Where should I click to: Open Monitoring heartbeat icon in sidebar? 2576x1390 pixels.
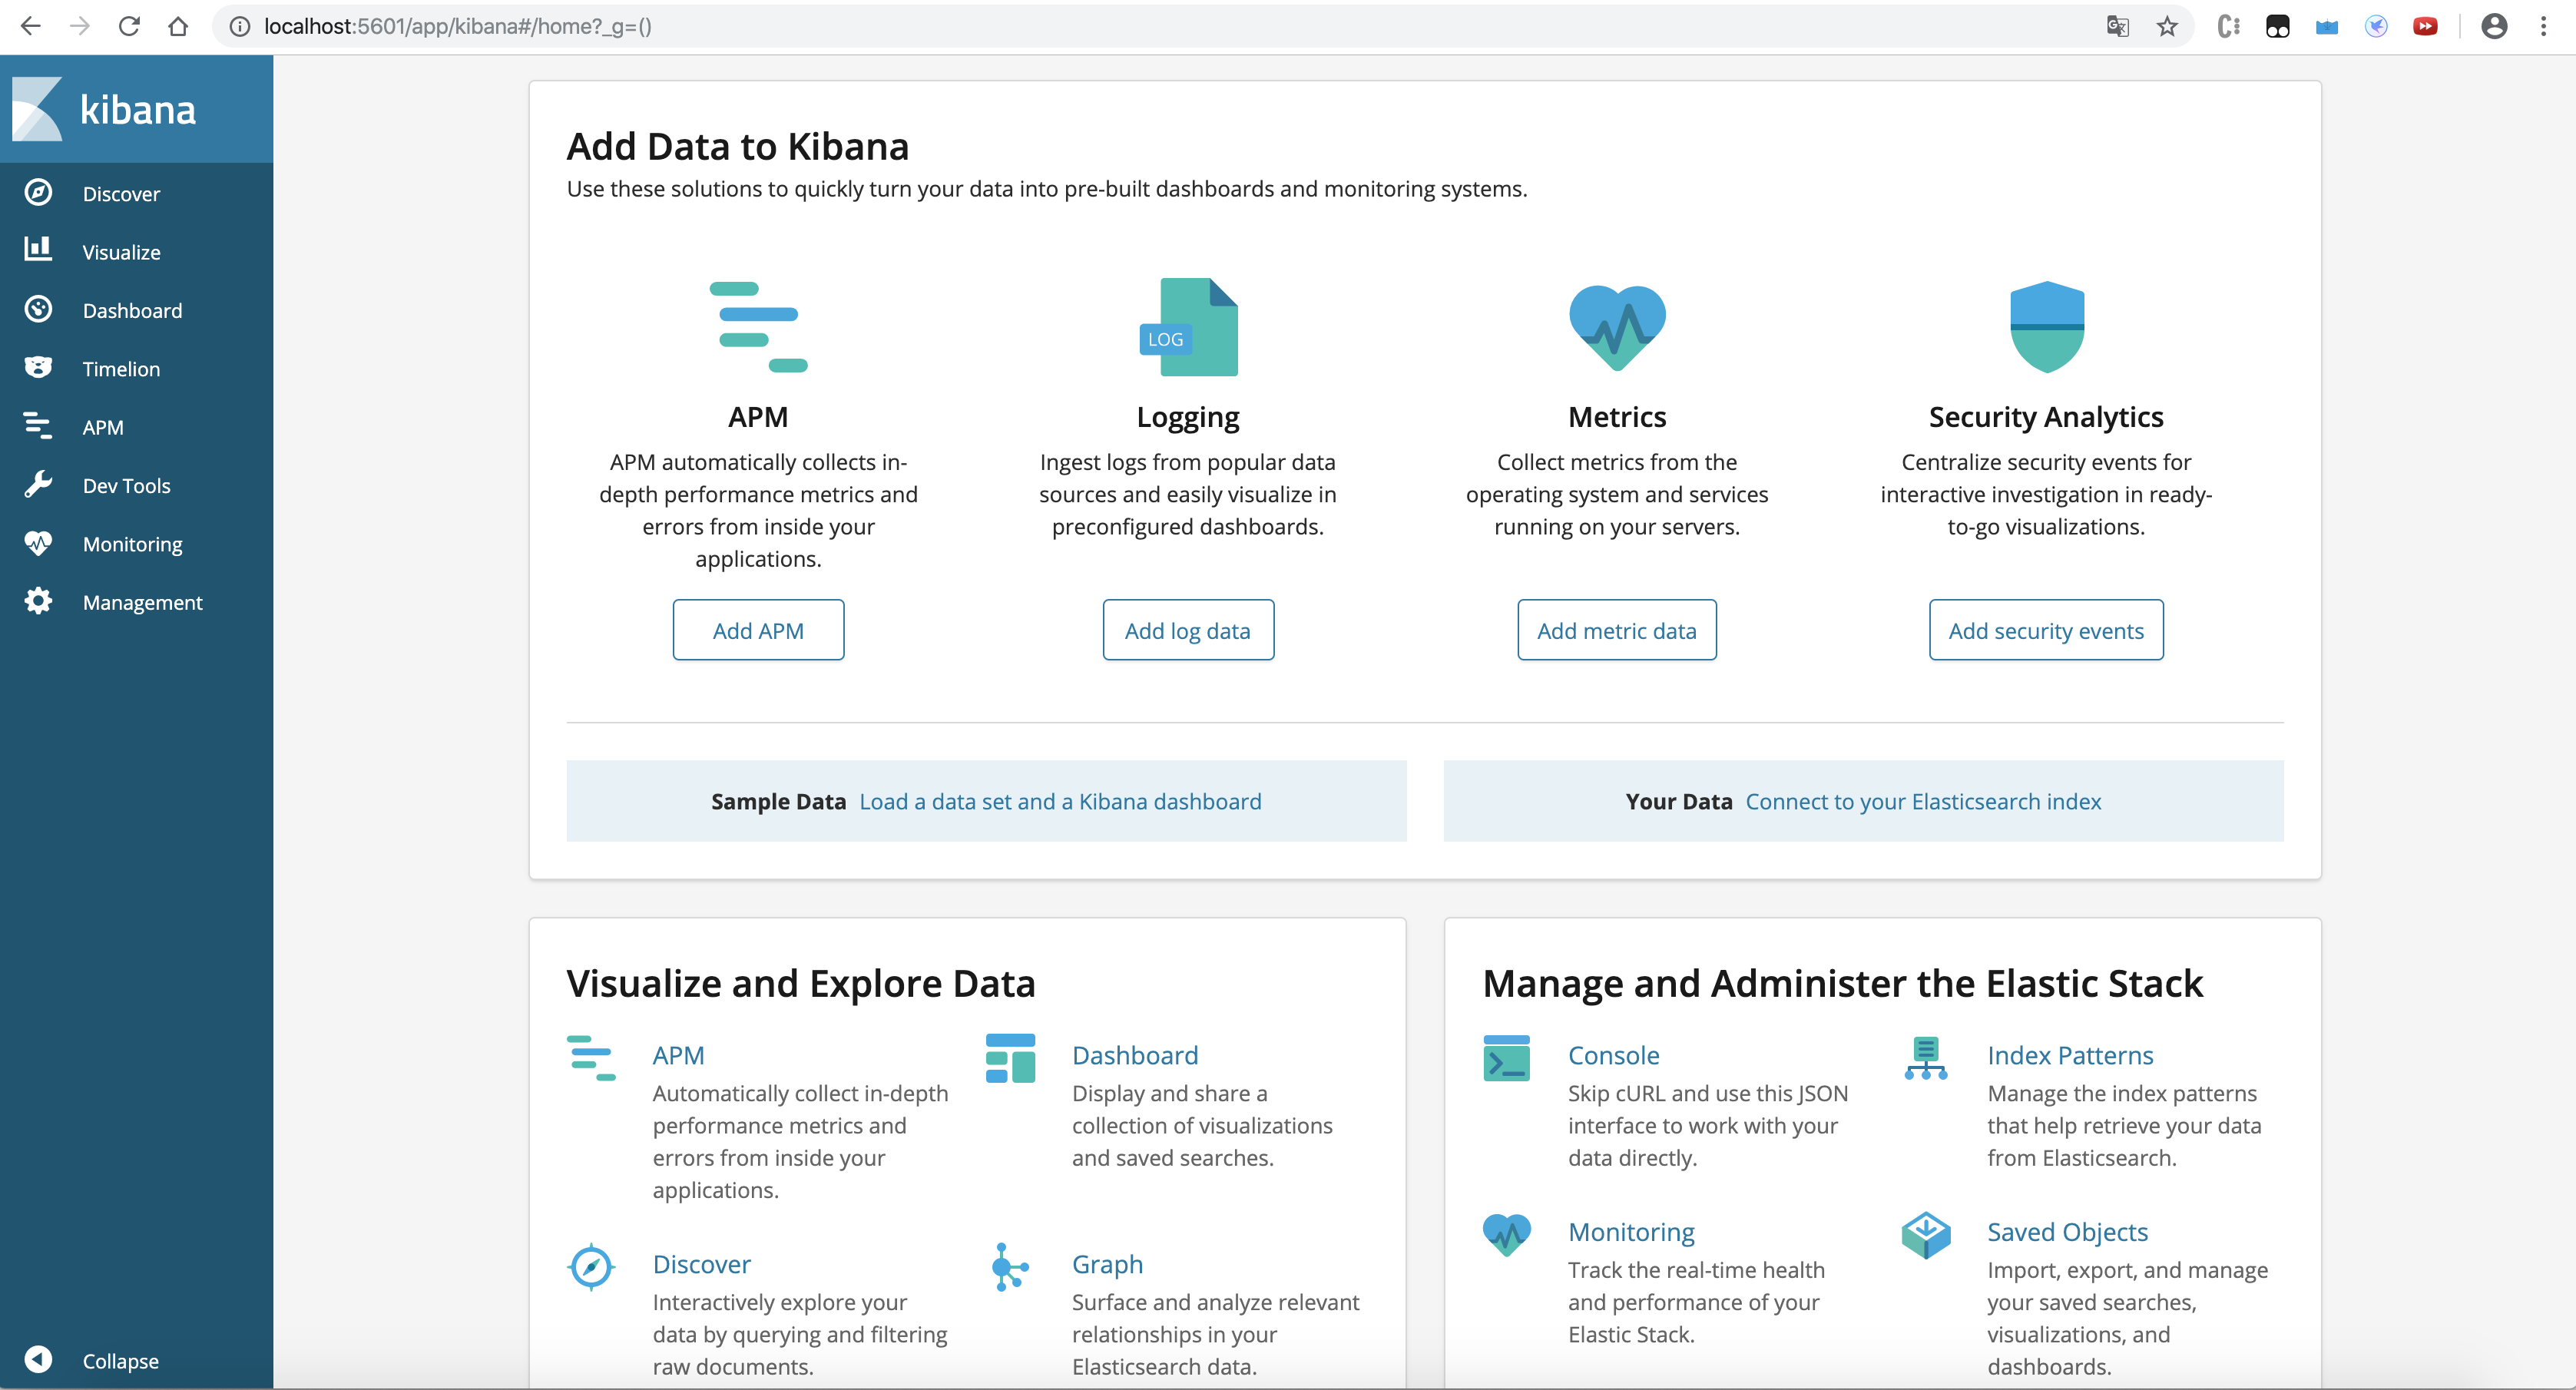click(x=38, y=543)
